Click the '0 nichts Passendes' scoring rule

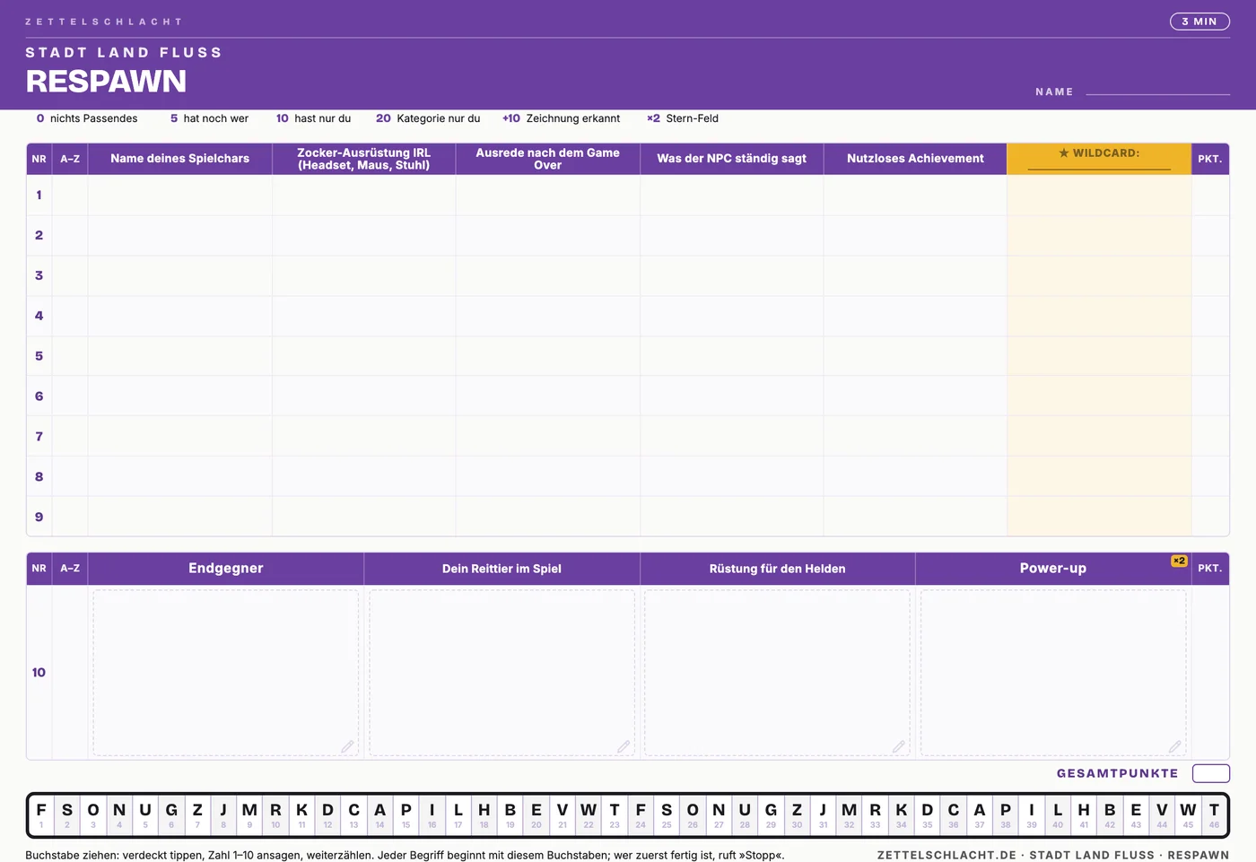coord(87,118)
